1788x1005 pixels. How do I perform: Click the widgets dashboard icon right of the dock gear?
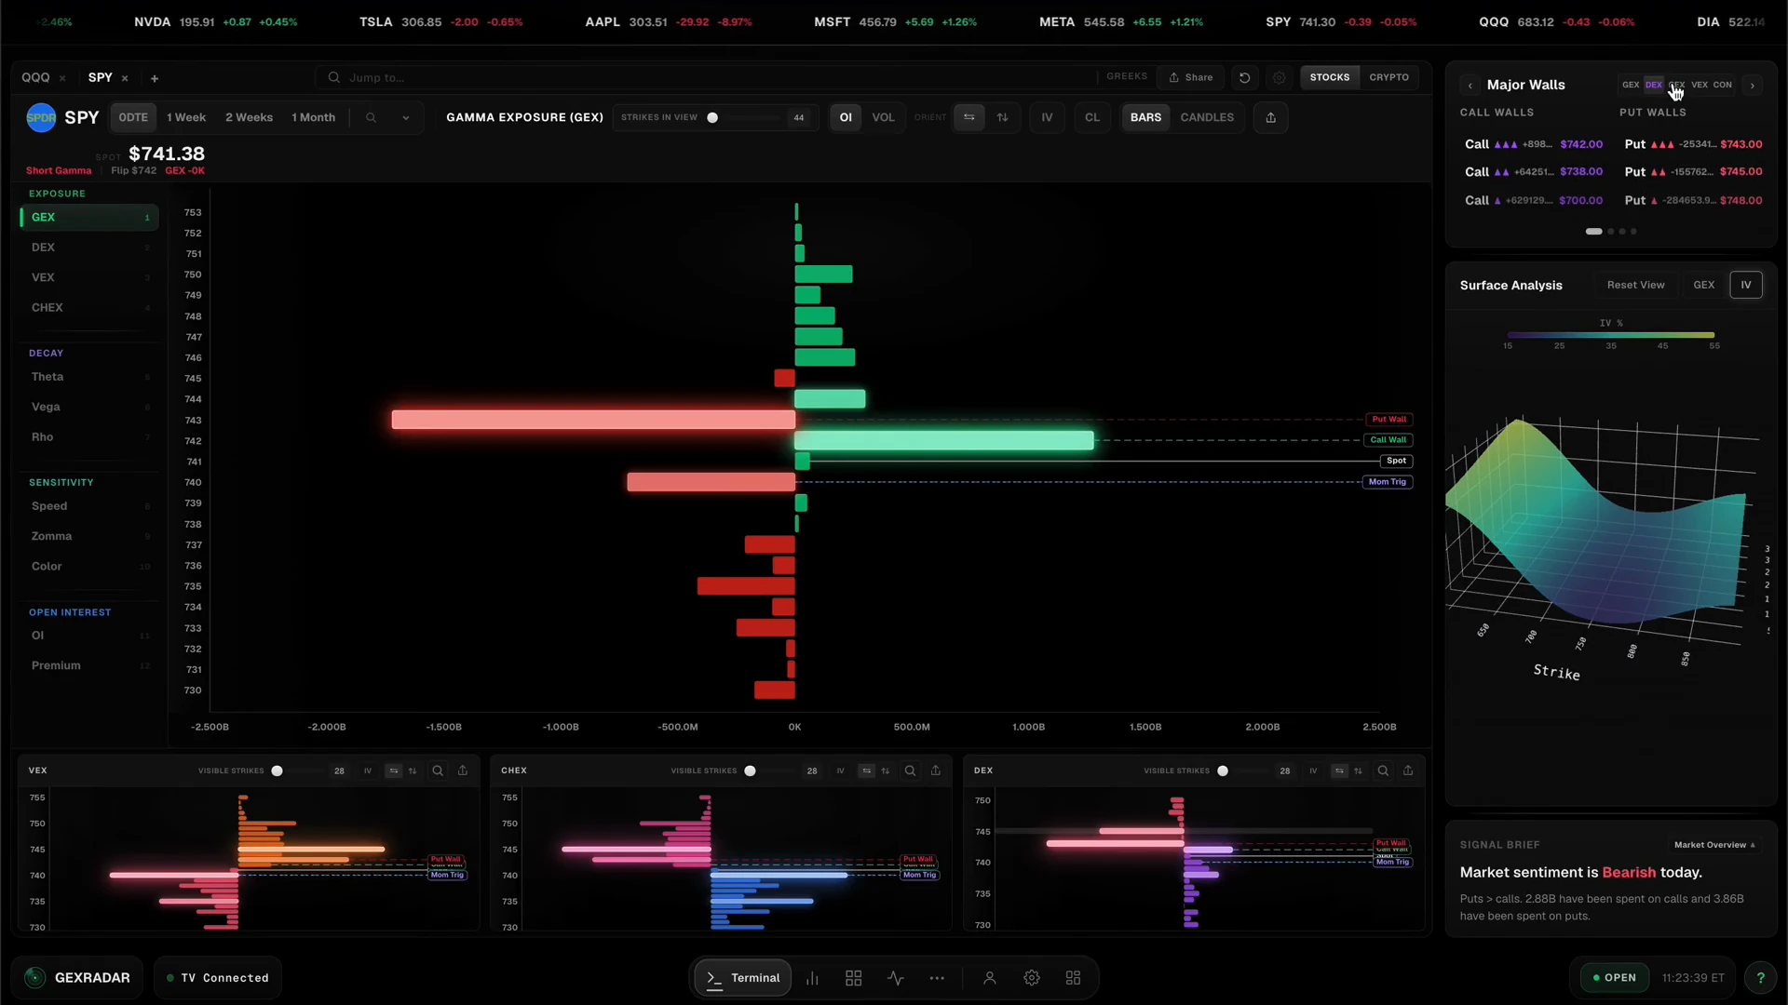pos(1073,978)
